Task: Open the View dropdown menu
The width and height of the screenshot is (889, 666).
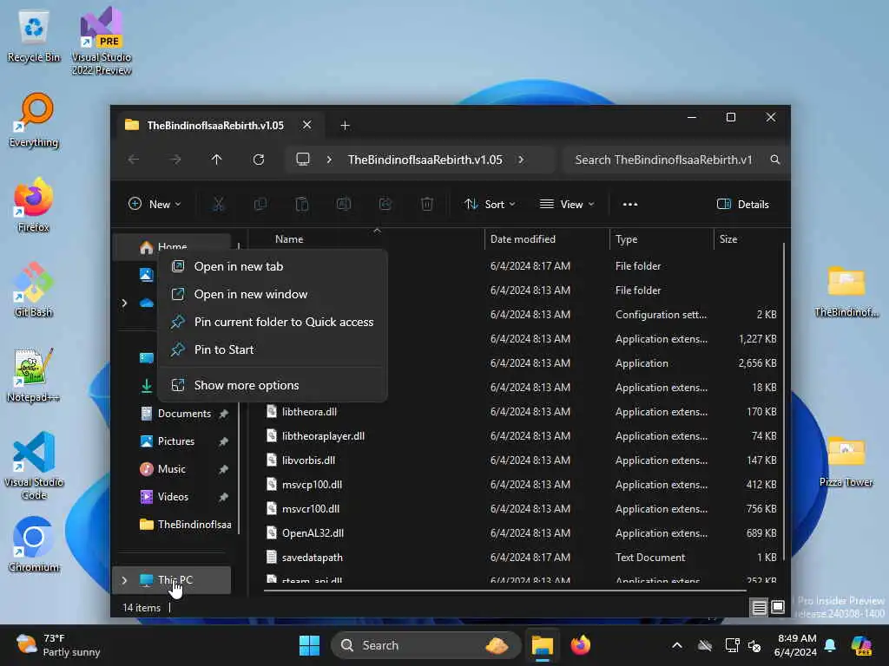Action: [567, 205]
